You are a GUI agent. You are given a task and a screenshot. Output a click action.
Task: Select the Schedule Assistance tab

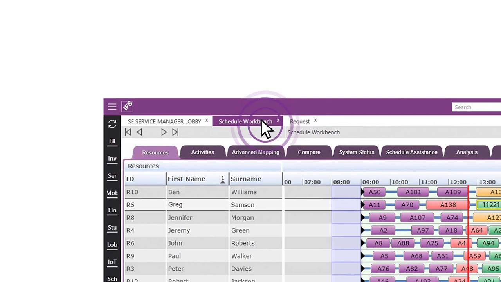point(412,152)
